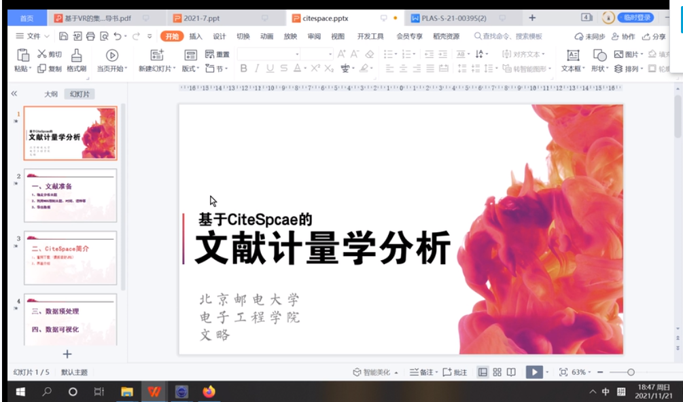Click Decrease Indent icon
The height and width of the screenshot is (402, 683).
click(x=429, y=54)
